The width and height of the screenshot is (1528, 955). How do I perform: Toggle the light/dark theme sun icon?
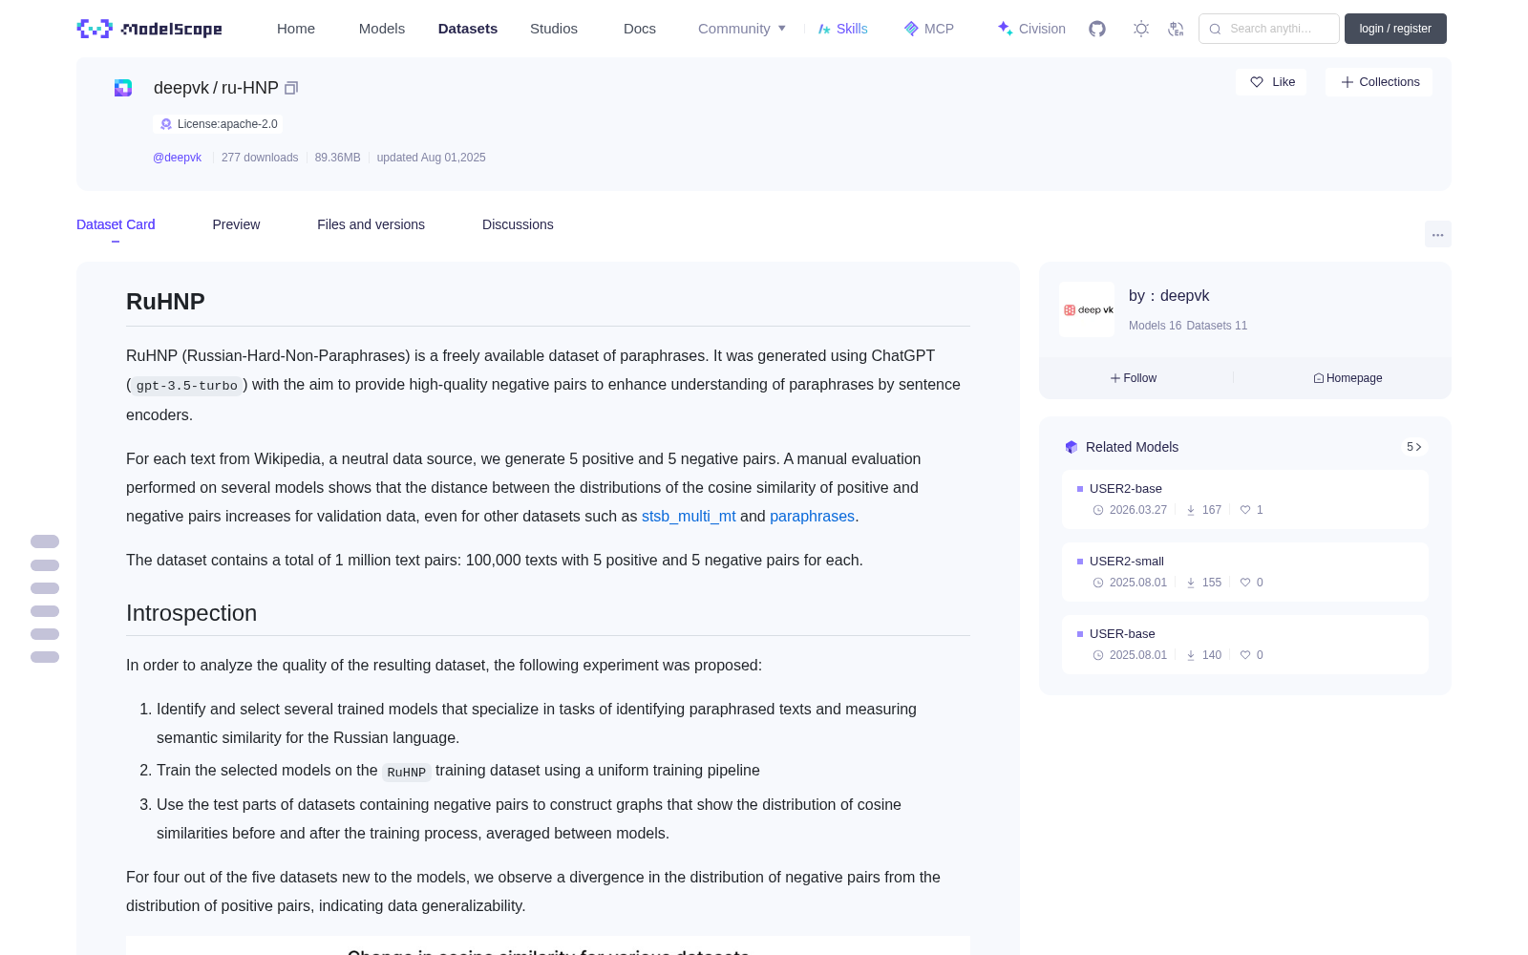(x=1141, y=29)
